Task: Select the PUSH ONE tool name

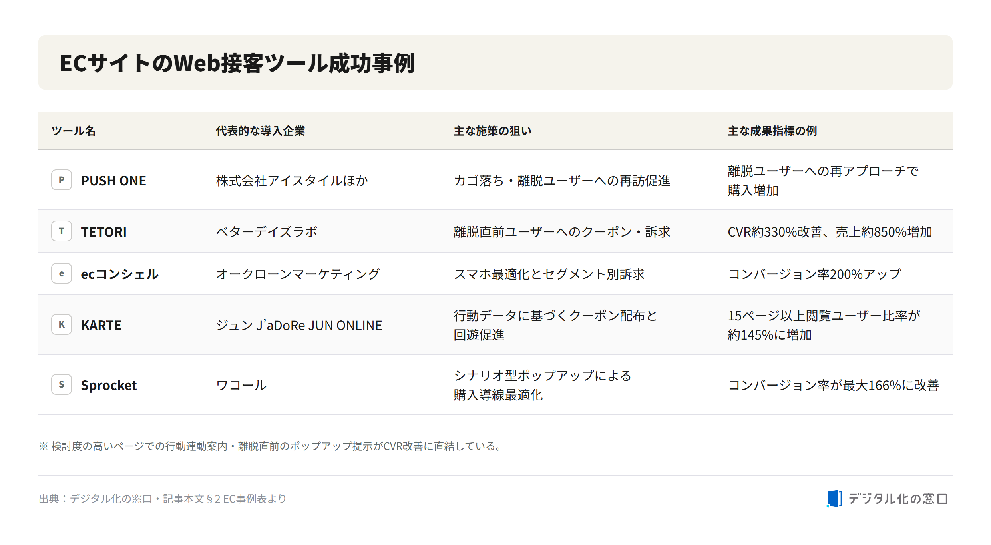Action: coord(113,181)
